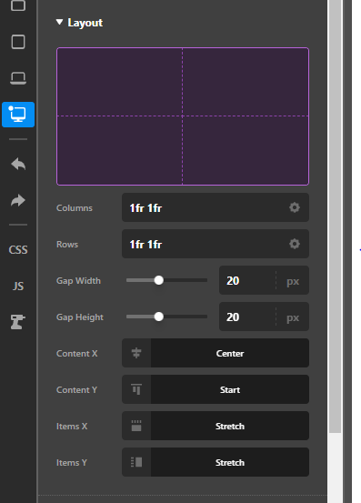This screenshot has height=503, width=361.
Task: Open the Items X Stretch dropdown
Action: click(230, 426)
